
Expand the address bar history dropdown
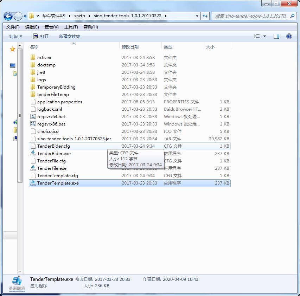[x=197, y=16]
